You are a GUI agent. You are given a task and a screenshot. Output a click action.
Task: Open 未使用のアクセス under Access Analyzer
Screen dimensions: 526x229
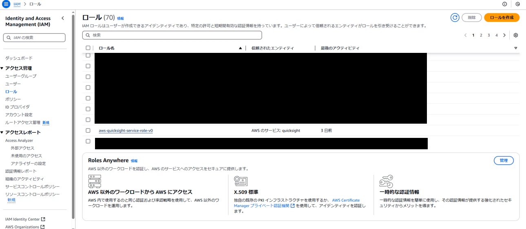tap(27, 156)
